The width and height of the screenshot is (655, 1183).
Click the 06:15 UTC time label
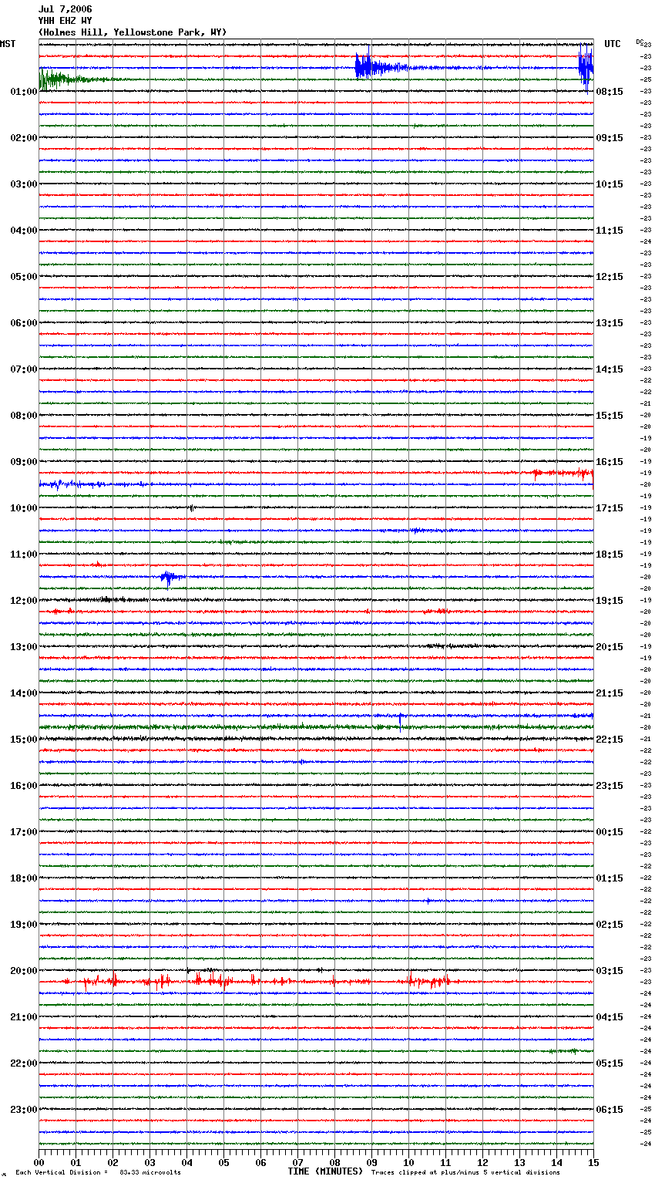[610, 1110]
